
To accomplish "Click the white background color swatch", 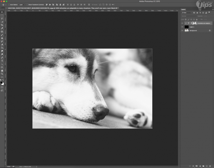I will pyautogui.click(x=3, y=84).
